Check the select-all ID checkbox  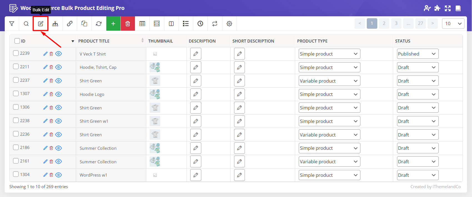(17, 41)
